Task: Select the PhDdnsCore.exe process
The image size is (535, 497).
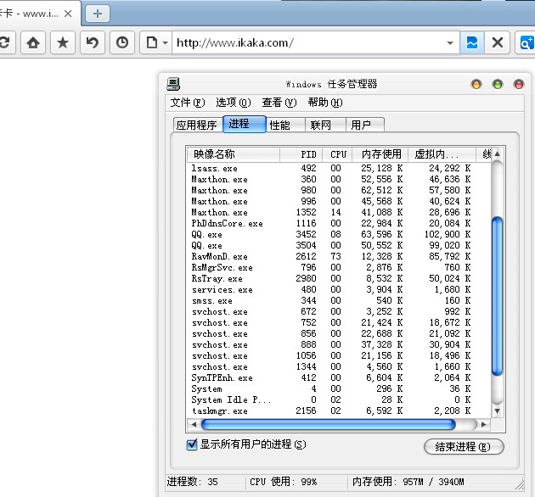Action: 339,223
